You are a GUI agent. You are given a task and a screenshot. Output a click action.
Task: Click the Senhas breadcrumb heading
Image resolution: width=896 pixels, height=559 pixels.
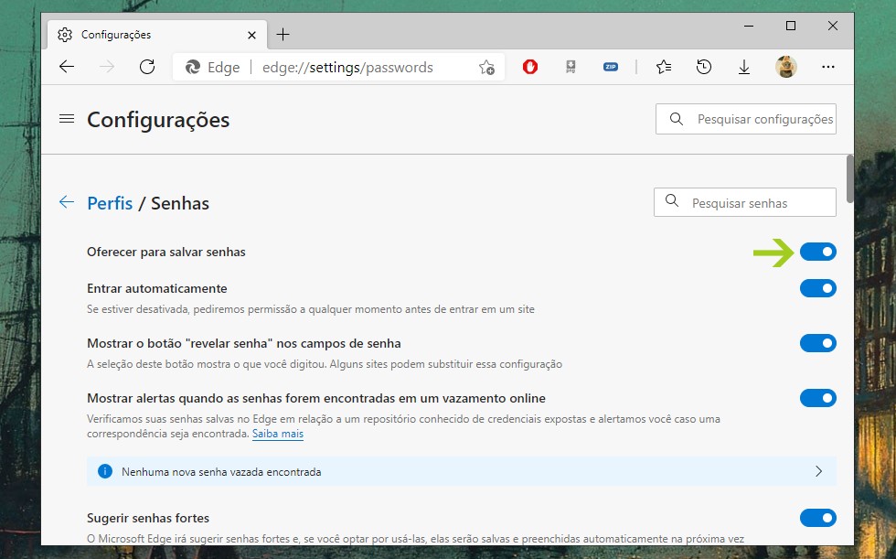pos(180,203)
